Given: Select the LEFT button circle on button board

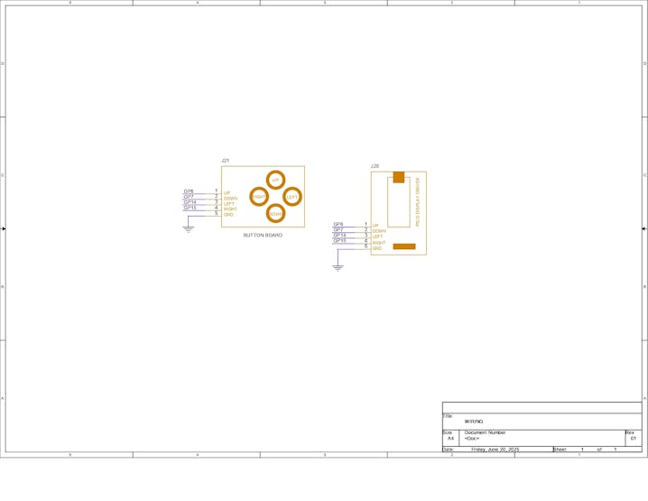Looking at the screenshot, I should click(x=292, y=197).
